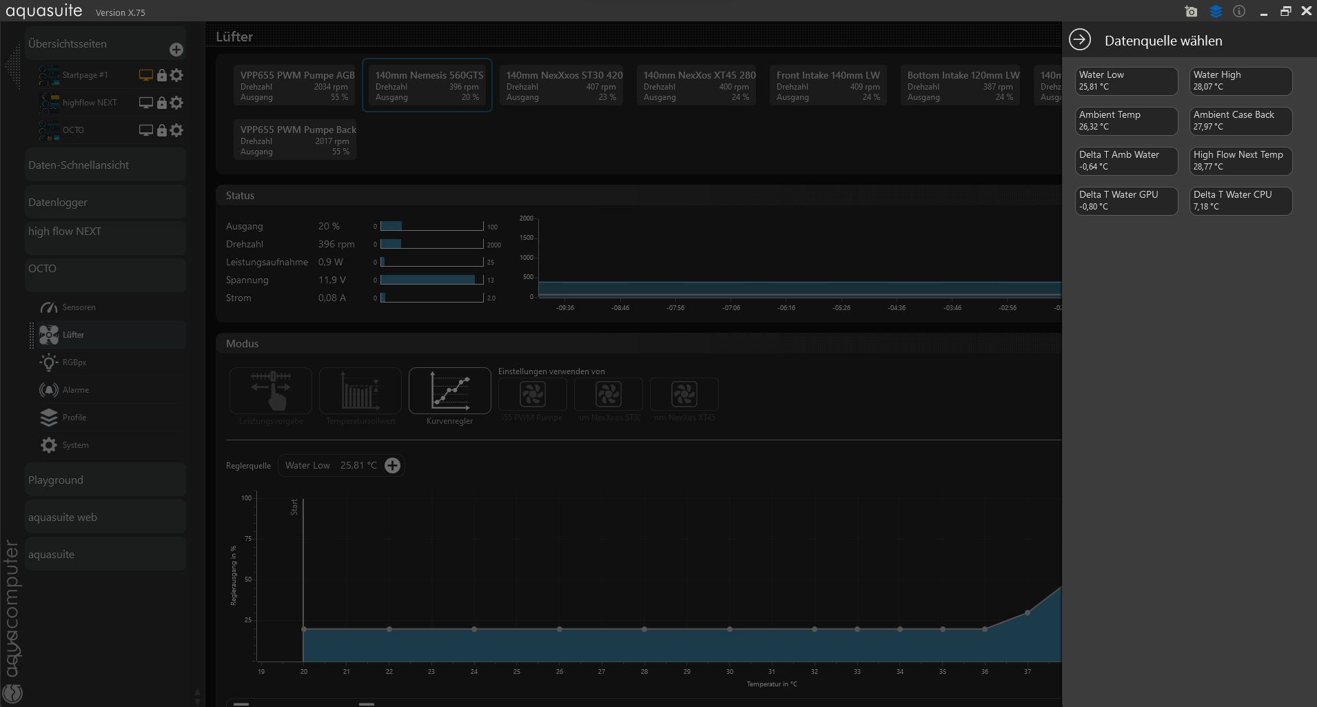Viewport: 1317px width, 707px height.
Task: Choose Ambient Case Back as data source
Action: [1241, 121]
